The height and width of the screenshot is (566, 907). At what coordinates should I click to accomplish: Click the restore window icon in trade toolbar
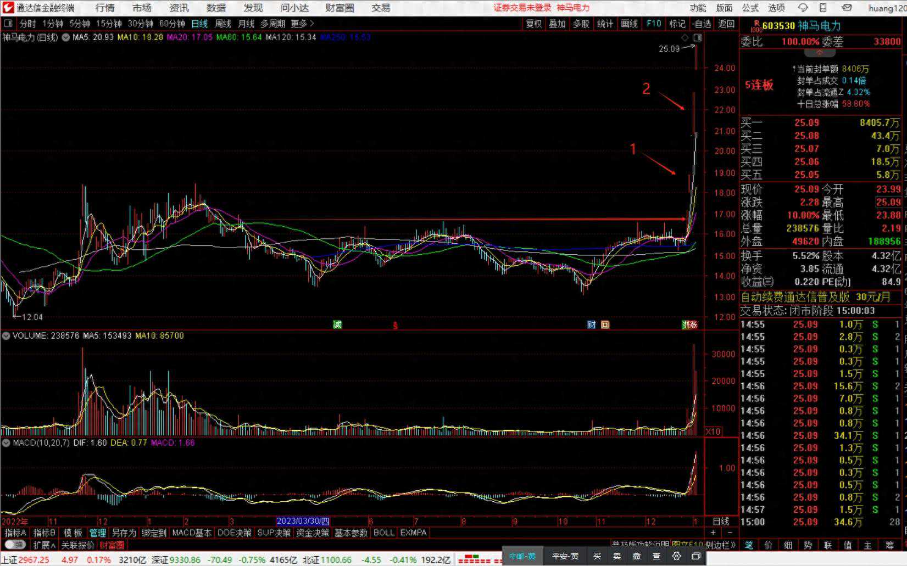[x=696, y=556]
